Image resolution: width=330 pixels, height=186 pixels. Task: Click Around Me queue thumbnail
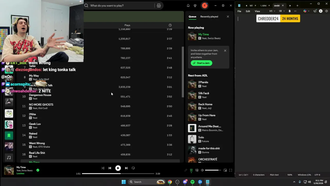click(x=192, y=128)
